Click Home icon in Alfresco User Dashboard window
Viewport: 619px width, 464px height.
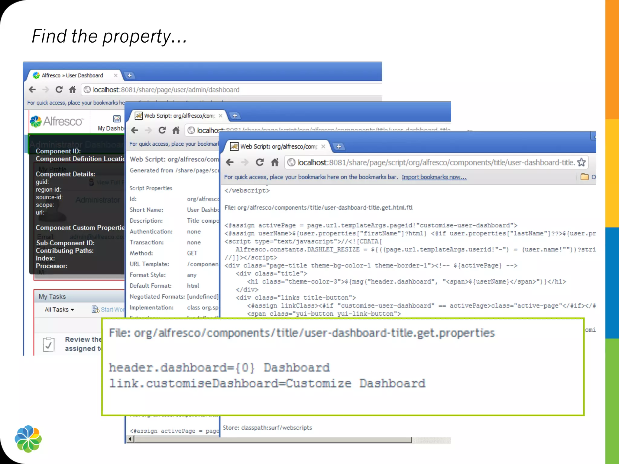click(72, 89)
